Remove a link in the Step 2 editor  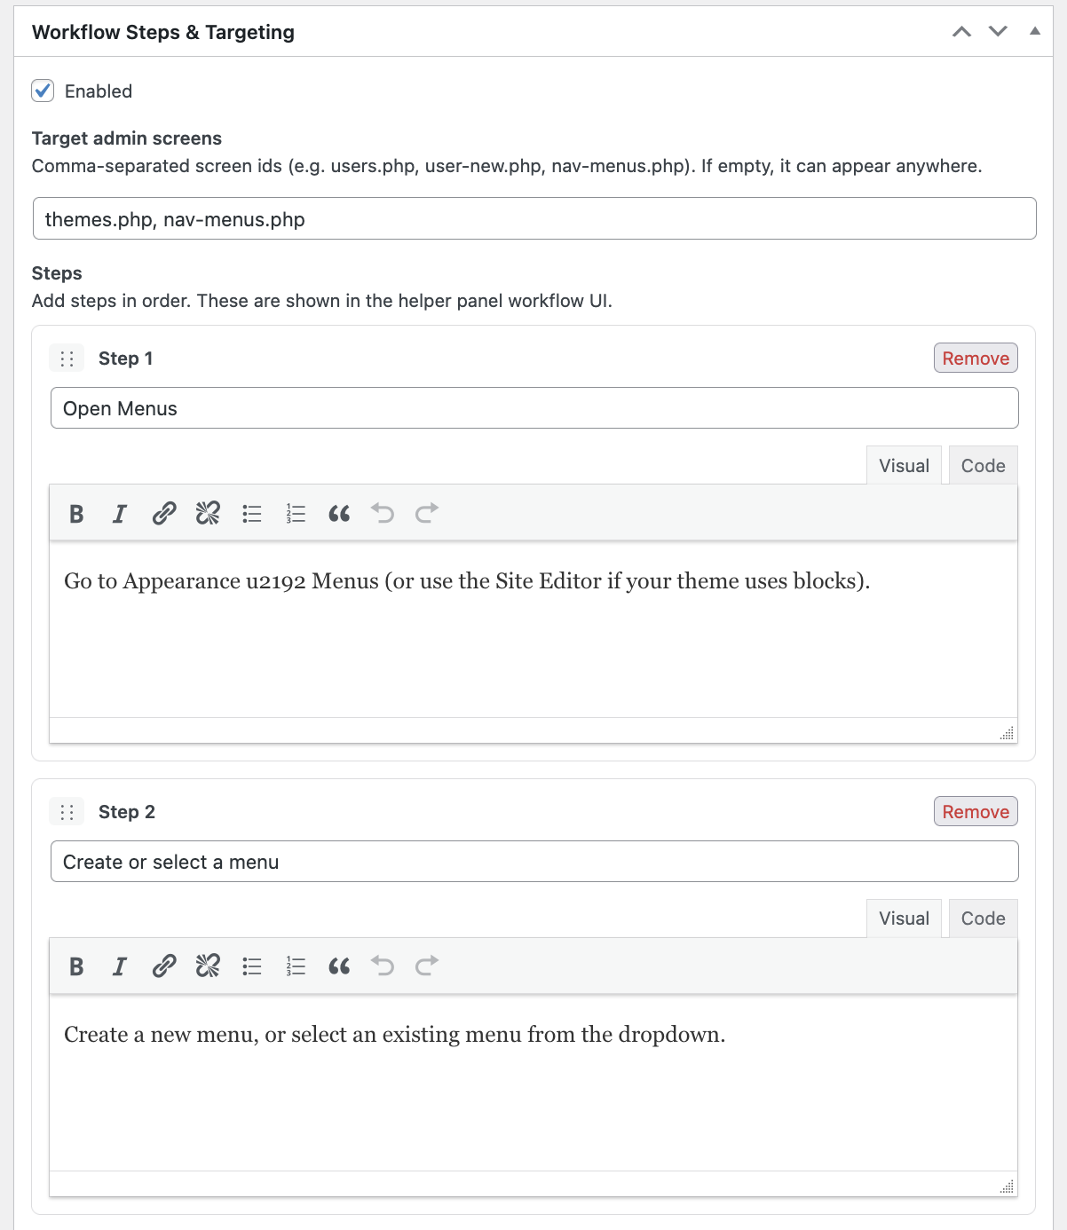click(207, 966)
